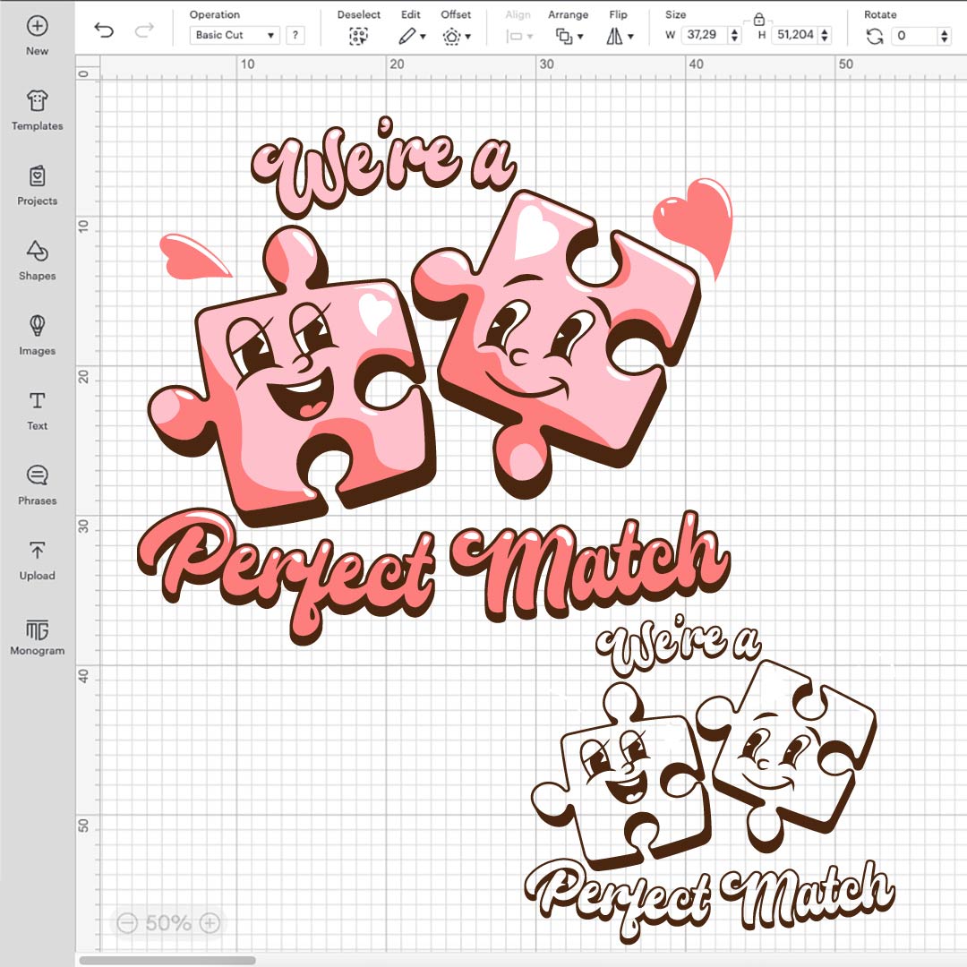The width and height of the screenshot is (967, 967).
Task: Click the Operation help question button
Action: tap(295, 35)
